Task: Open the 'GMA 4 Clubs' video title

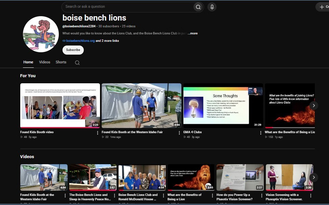Action: pos(193,132)
